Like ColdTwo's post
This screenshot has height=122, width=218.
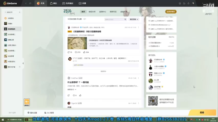click(80, 95)
